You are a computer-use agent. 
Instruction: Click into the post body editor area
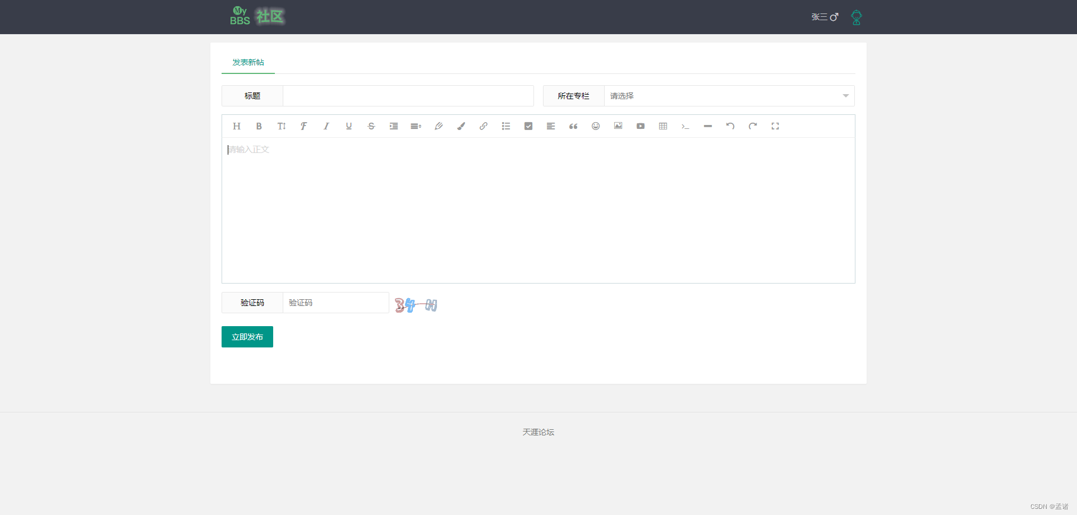pyautogui.click(x=538, y=210)
